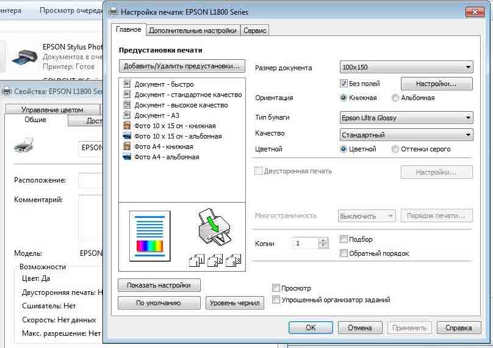
Task: Click the 'Уровень чернил' button
Action: (234, 303)
